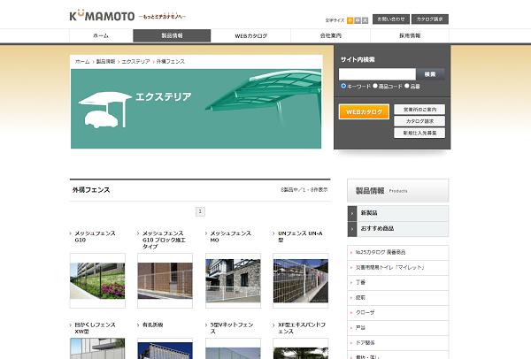531x359 pixels.
Task: Click the 目かくしフェンス XW型 photo
Action: (x=97, y=348)
